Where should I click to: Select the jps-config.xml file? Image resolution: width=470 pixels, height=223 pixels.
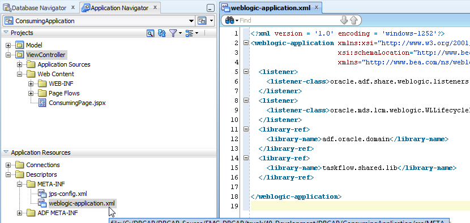click(x=68, y=194)
